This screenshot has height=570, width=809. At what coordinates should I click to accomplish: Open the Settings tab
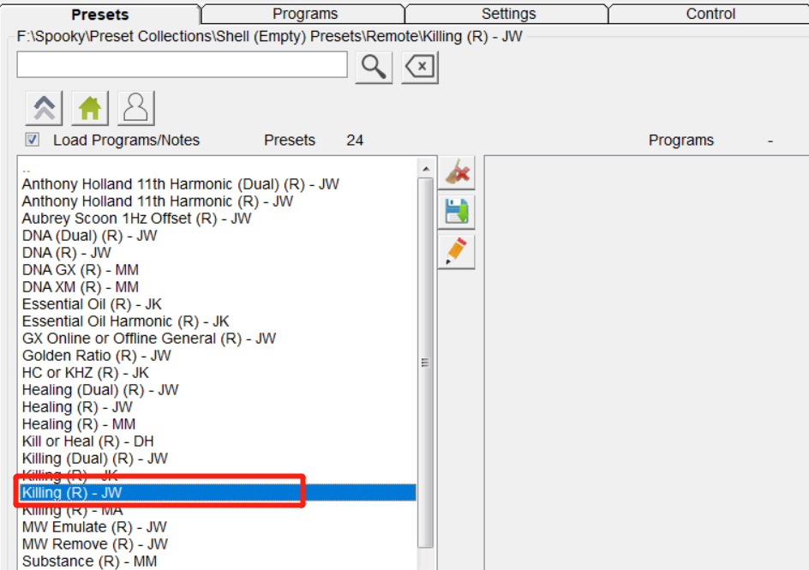pyautogui.click(x=508, y=14)
